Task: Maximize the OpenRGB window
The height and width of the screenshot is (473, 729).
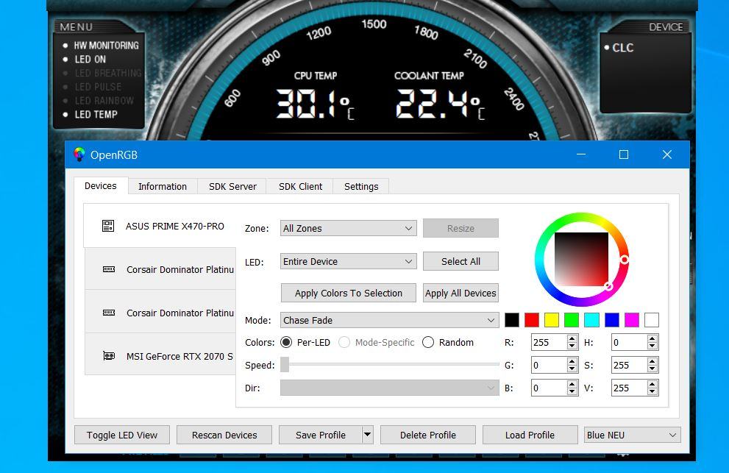Action: click(624, 154)
